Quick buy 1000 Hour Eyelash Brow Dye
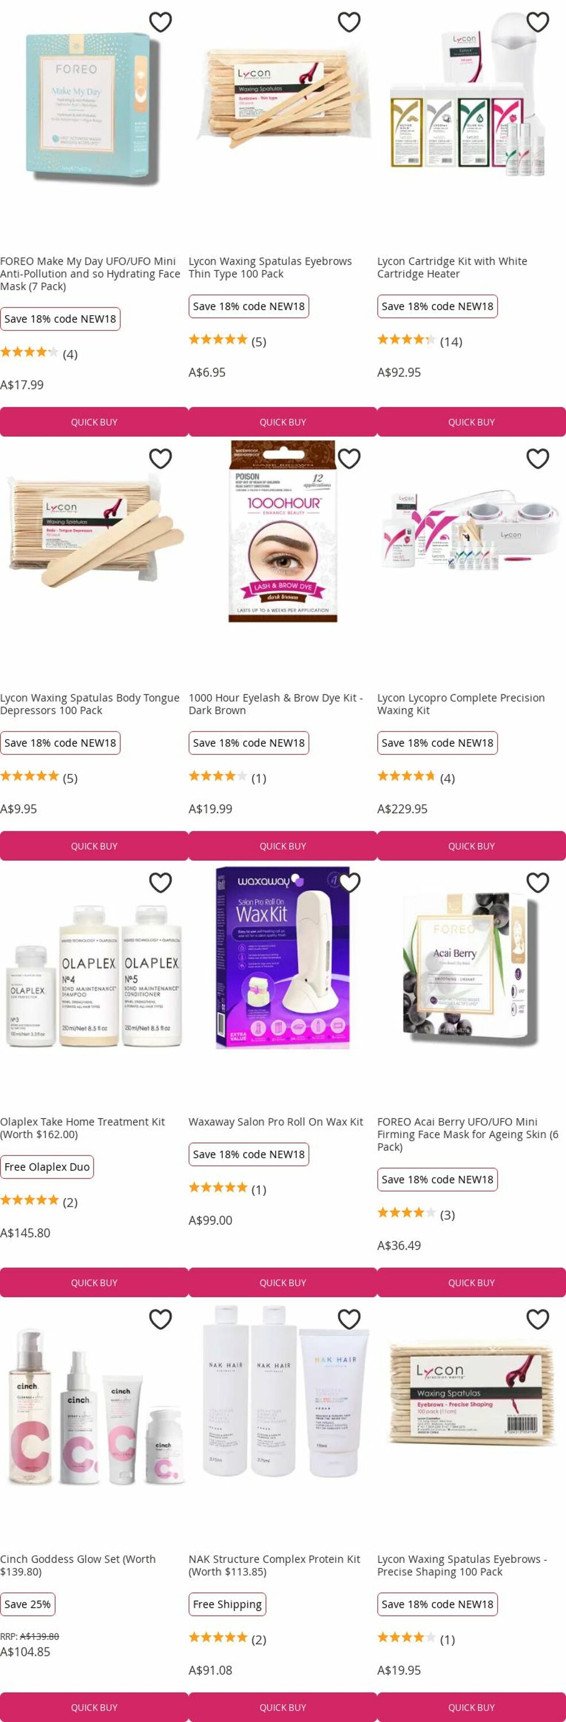566x1722 pixels. click(x=282, y=846)
